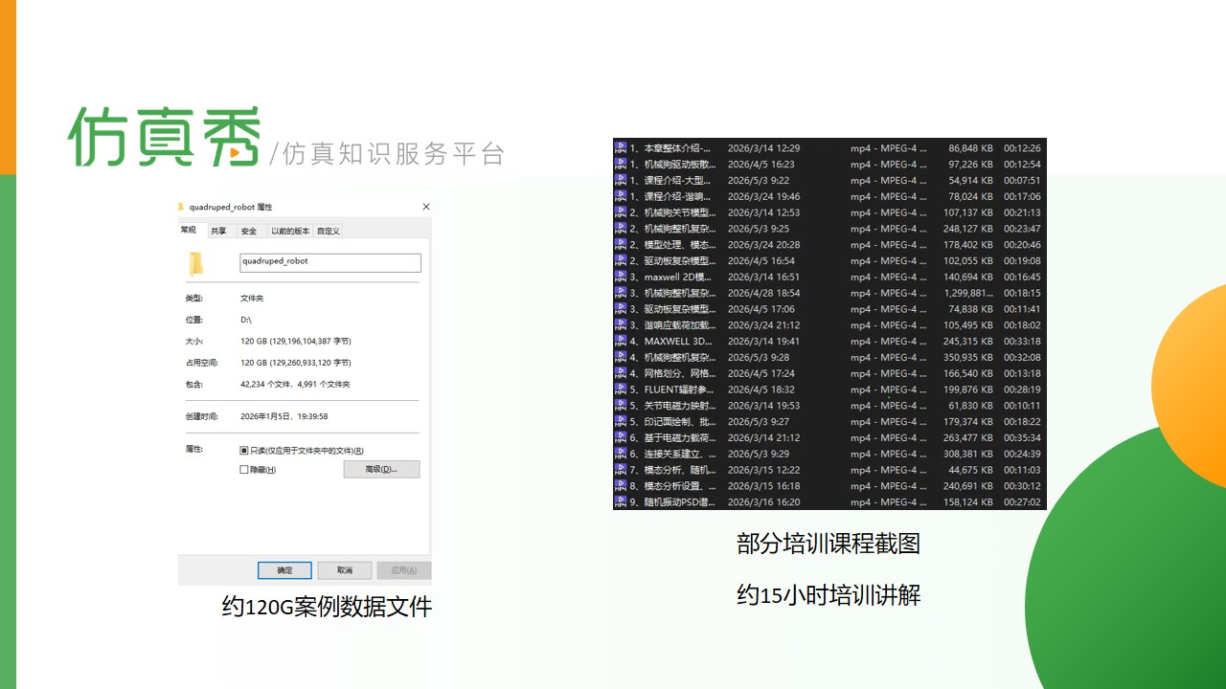The height and width of the screenshot is (689, 1226).
Task: Click the mp4 icon for 1、本章整体介绍
Action: point(621,148)
